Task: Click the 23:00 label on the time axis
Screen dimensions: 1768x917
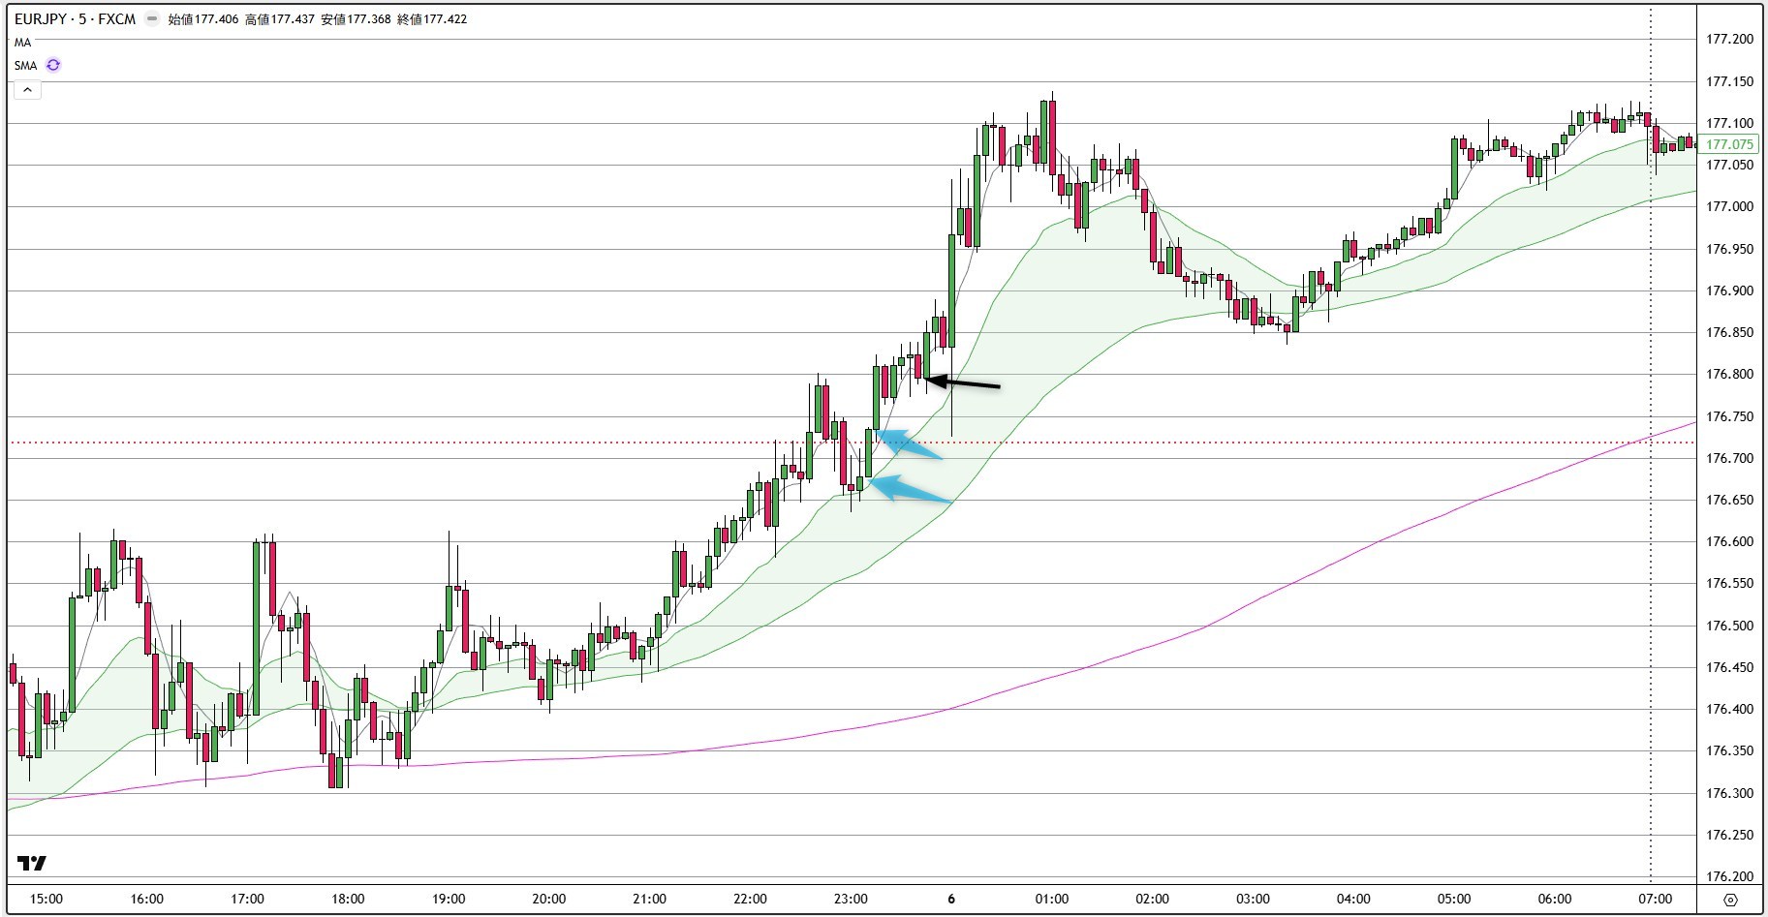Action: pos(851,899)
